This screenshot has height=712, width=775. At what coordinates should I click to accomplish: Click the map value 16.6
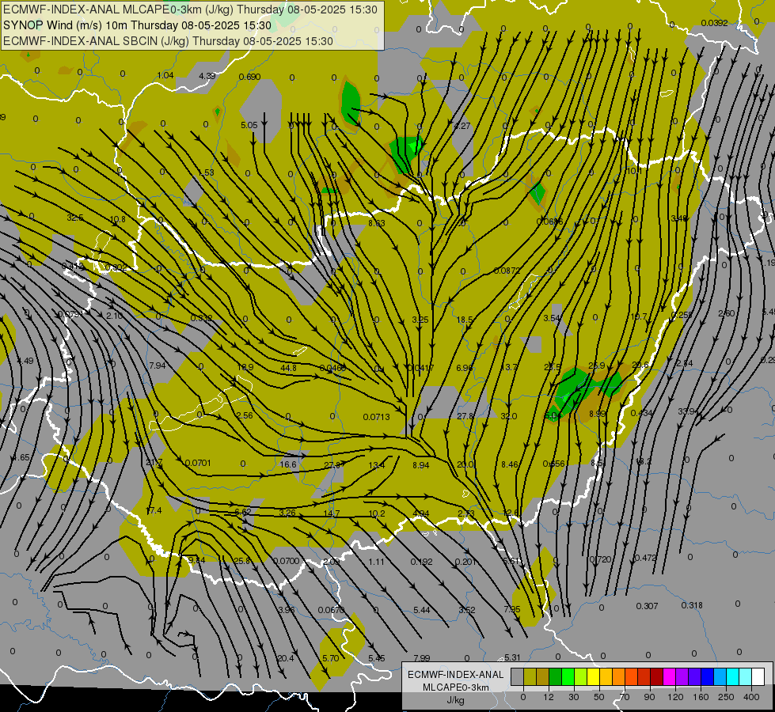(288, 464)
